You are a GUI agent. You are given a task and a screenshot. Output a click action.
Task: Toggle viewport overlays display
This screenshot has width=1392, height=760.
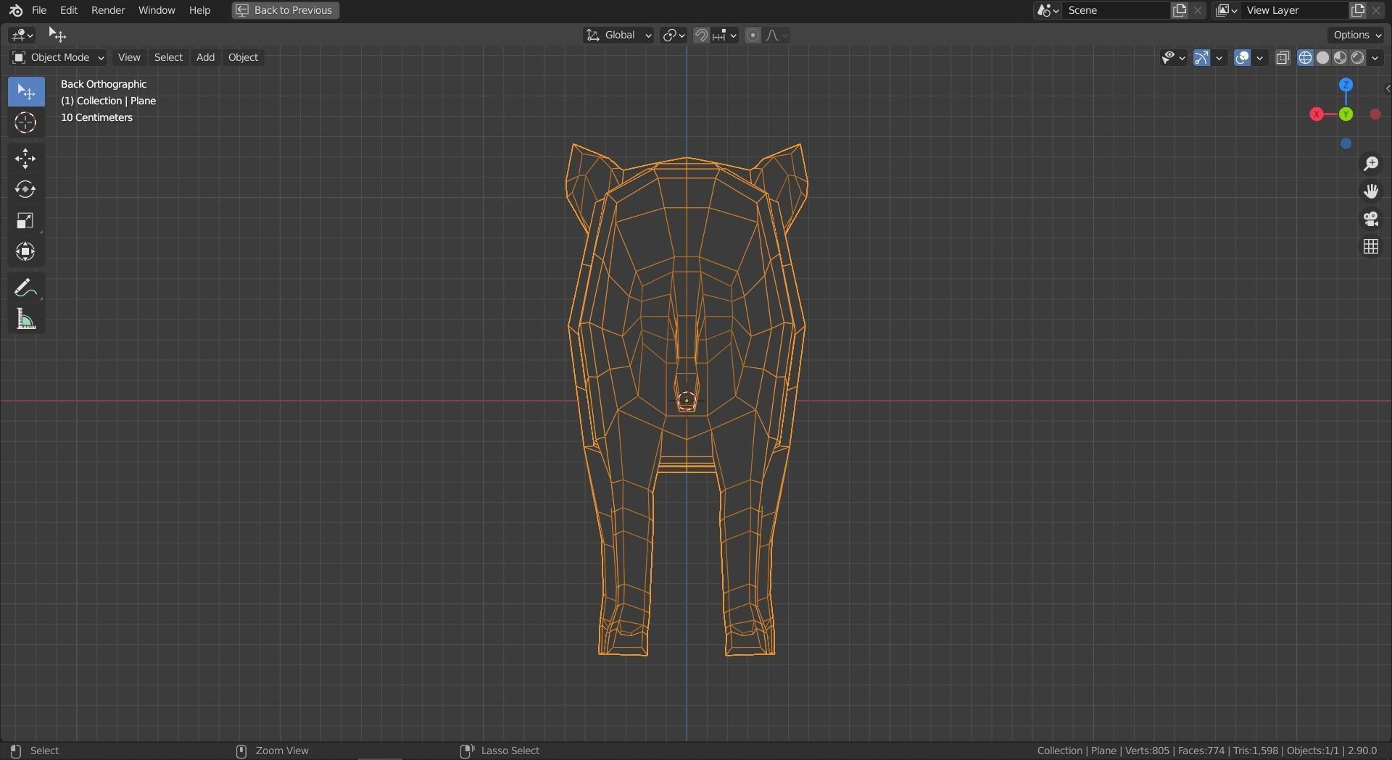[1242, 58]
